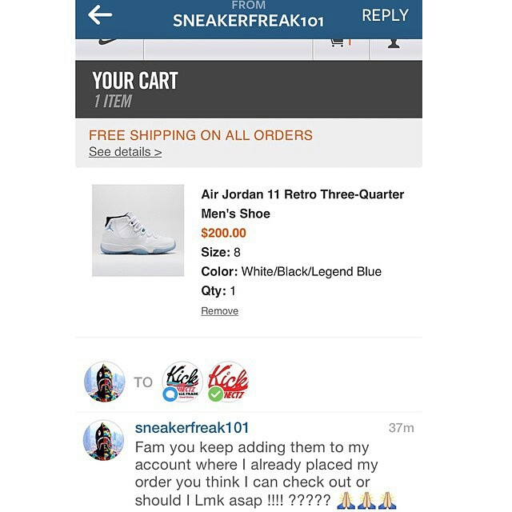The image size is (512, 512).
Task: Tap the FREE SHIPPING ON ALL ORDERS banner
Action: point(201,135)
